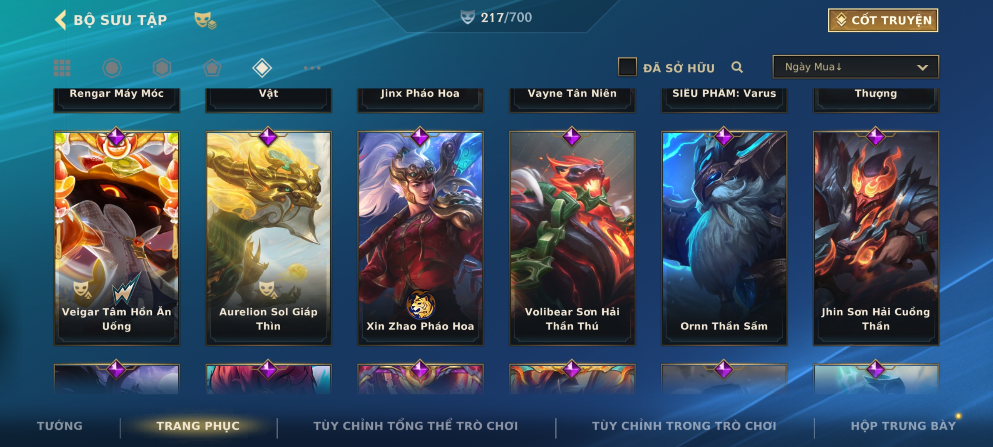
Task: Open the Hộp Trưng Bày tab
Action: 903,425
